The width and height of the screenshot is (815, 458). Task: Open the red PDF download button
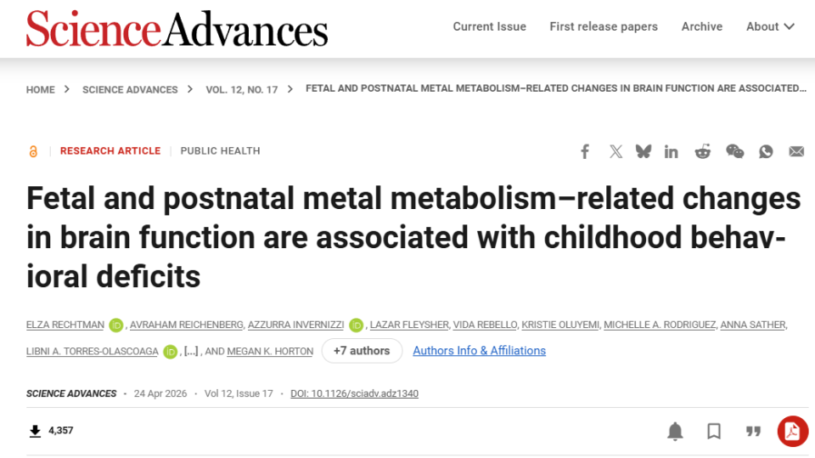(x=793, y=431)
